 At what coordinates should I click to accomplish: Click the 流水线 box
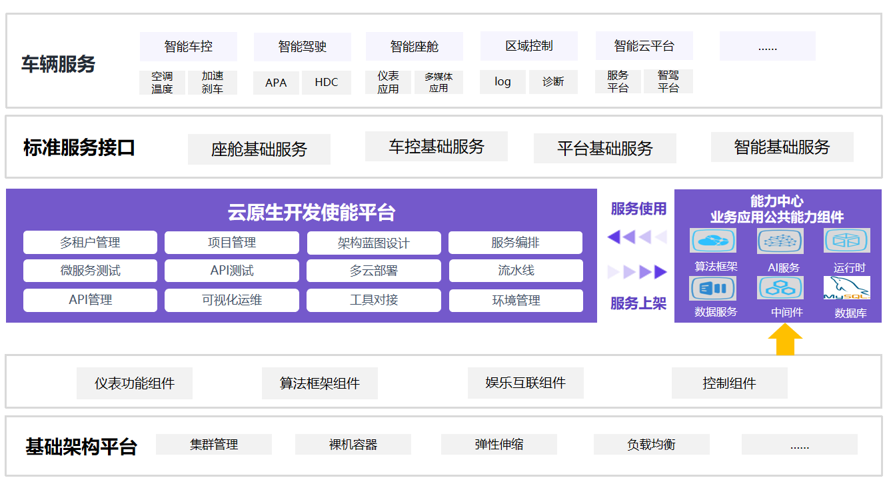(x=516, y=271)
